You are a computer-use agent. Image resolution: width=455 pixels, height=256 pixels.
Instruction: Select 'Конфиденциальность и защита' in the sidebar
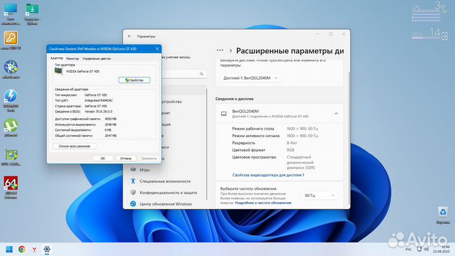[168, 192]
